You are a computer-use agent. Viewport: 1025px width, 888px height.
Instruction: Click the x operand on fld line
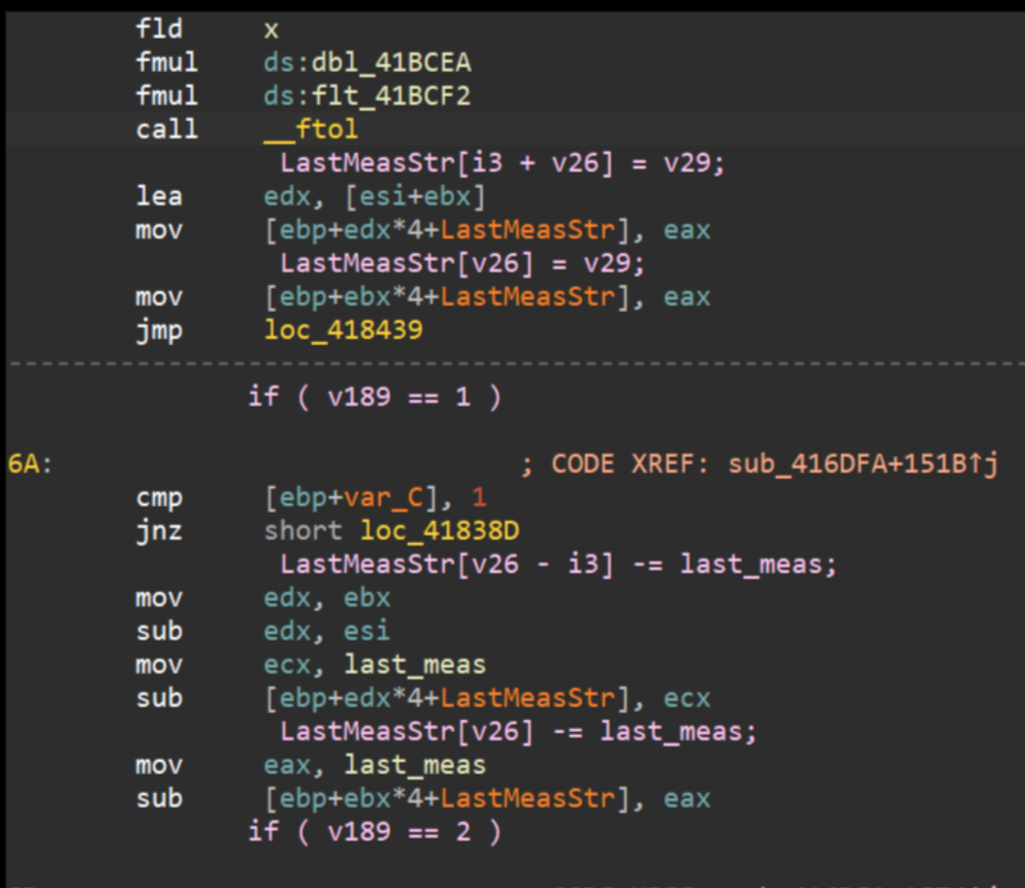(x=272, y=30)
